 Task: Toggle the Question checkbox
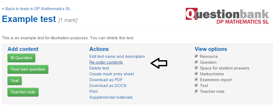pos(196,62)
